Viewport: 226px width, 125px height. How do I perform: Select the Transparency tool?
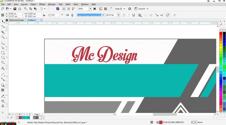point(3,90)
